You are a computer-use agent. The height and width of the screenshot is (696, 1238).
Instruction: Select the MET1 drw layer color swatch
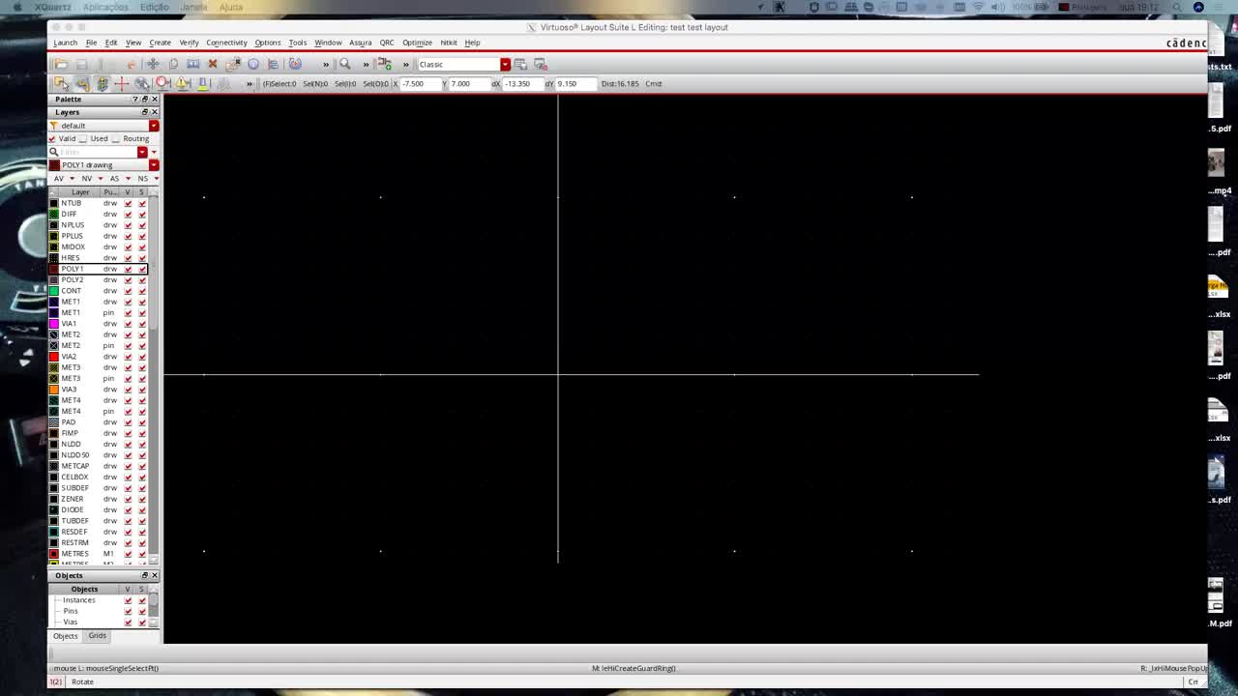coord(54,302)
